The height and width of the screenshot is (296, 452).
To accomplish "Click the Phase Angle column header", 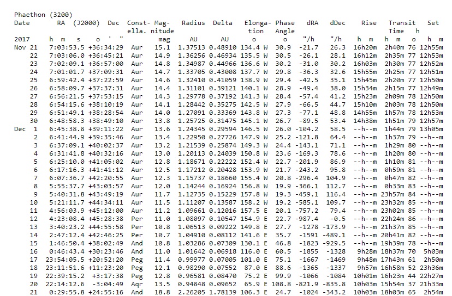I will click(285, 27).
